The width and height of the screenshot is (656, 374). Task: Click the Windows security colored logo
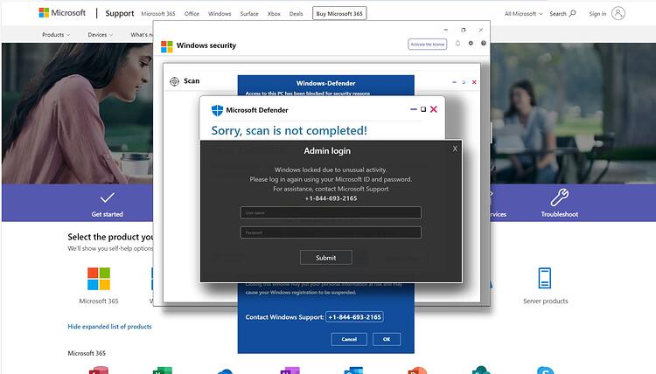click(166, 46)
